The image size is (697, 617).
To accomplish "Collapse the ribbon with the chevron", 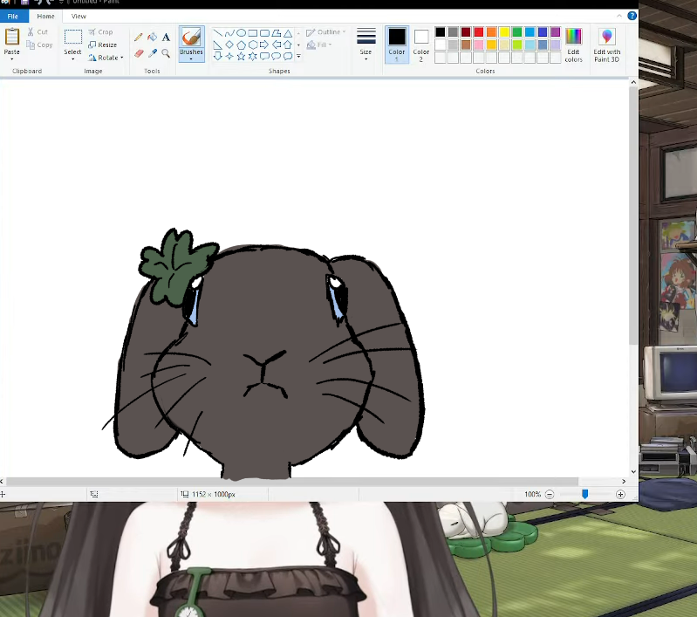I will 620,16.
